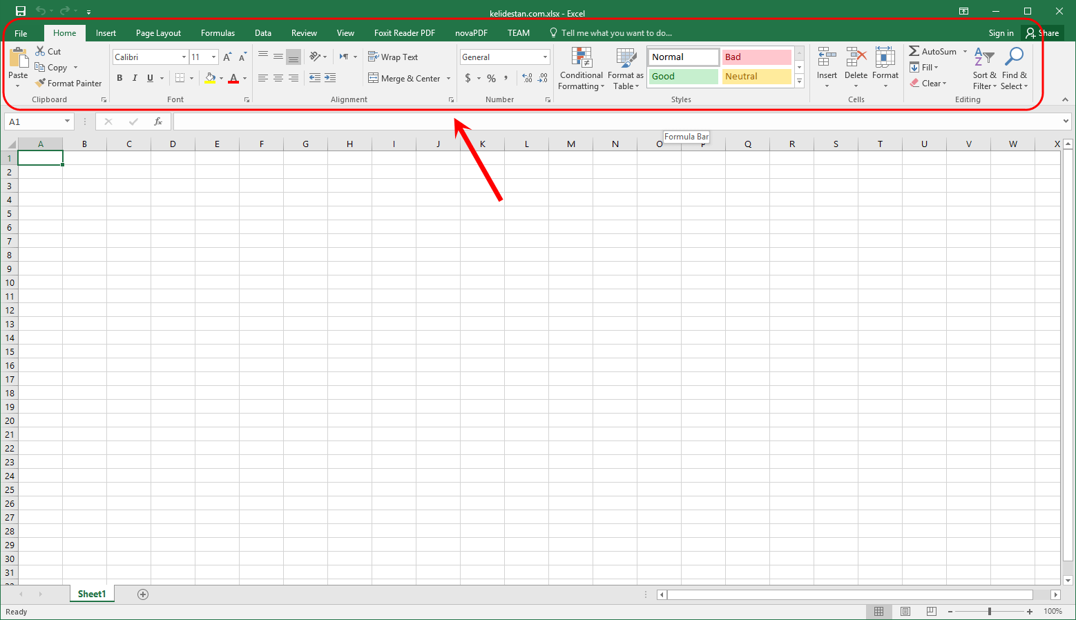Open the Clear dropdown
Image resolution: width=1076 pixels, height=620 pixels.
point(928,84)
